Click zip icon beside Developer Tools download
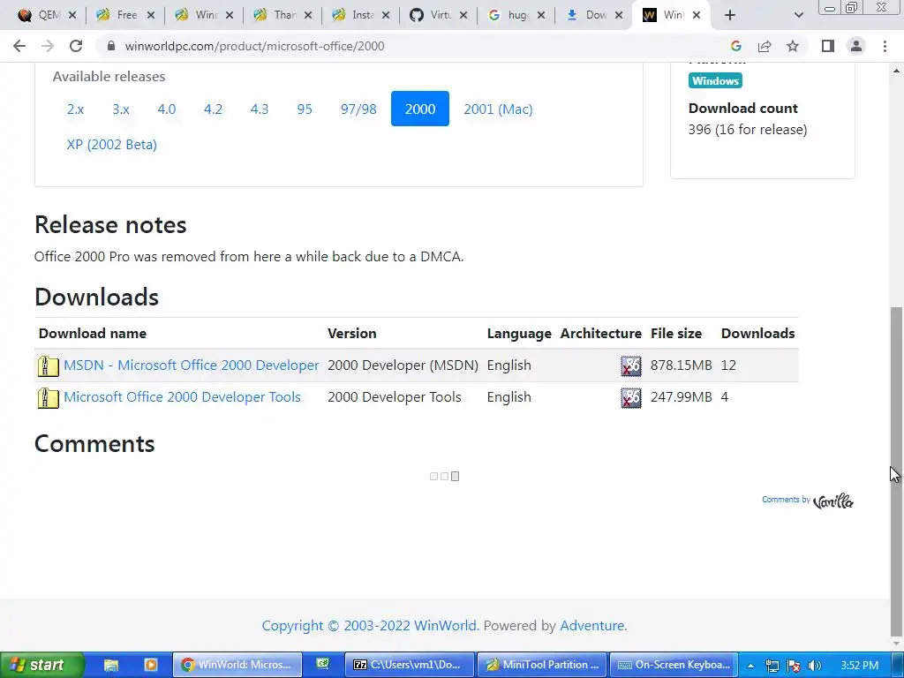904x678 pixels. click(49, 397)
